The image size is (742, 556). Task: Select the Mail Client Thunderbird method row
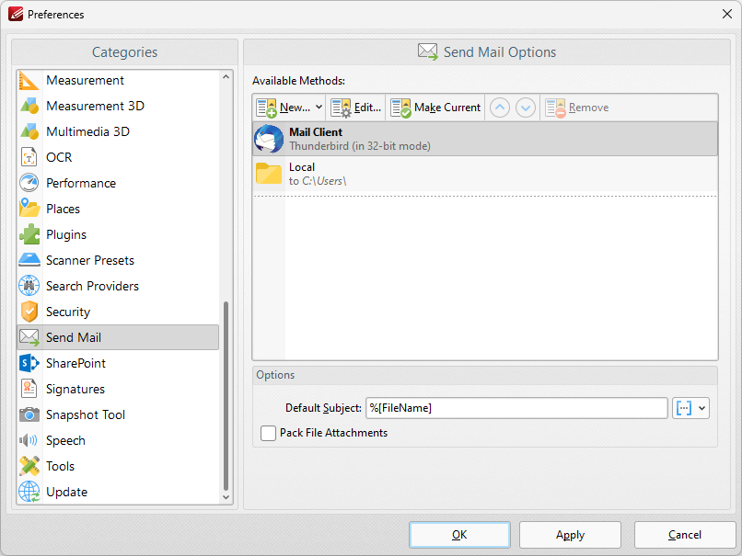(485, 139)
